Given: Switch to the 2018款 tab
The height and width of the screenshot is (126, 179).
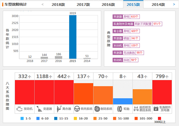Looking at the screenshot, I should pyautogui.click(x=58, y=4).
